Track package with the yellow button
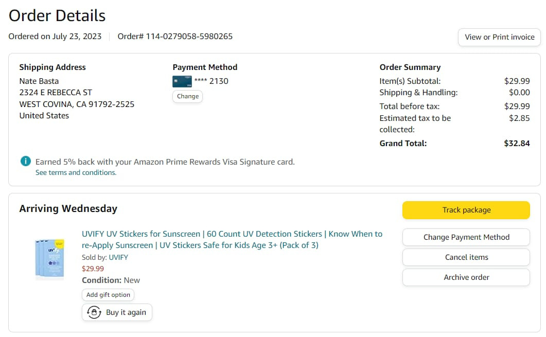546x337 pixels. click(466, 210)
